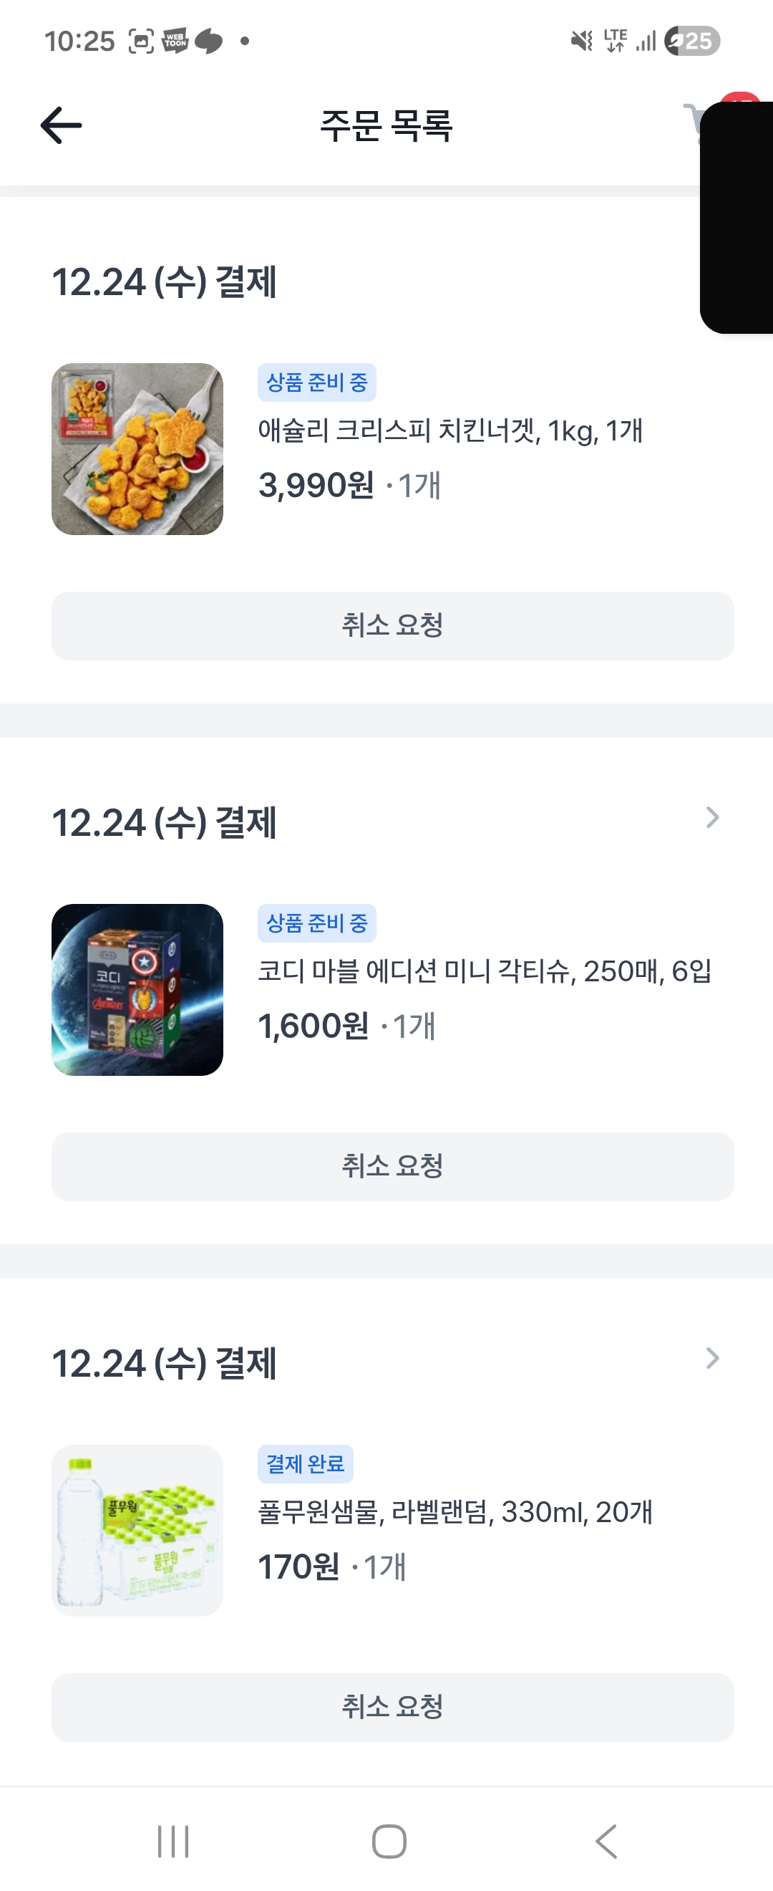Image resolution: width=773 pixels, height=1891 pixels.
Task: Open the chicken nuggets product thumbnail
Action: click(137, 449)
